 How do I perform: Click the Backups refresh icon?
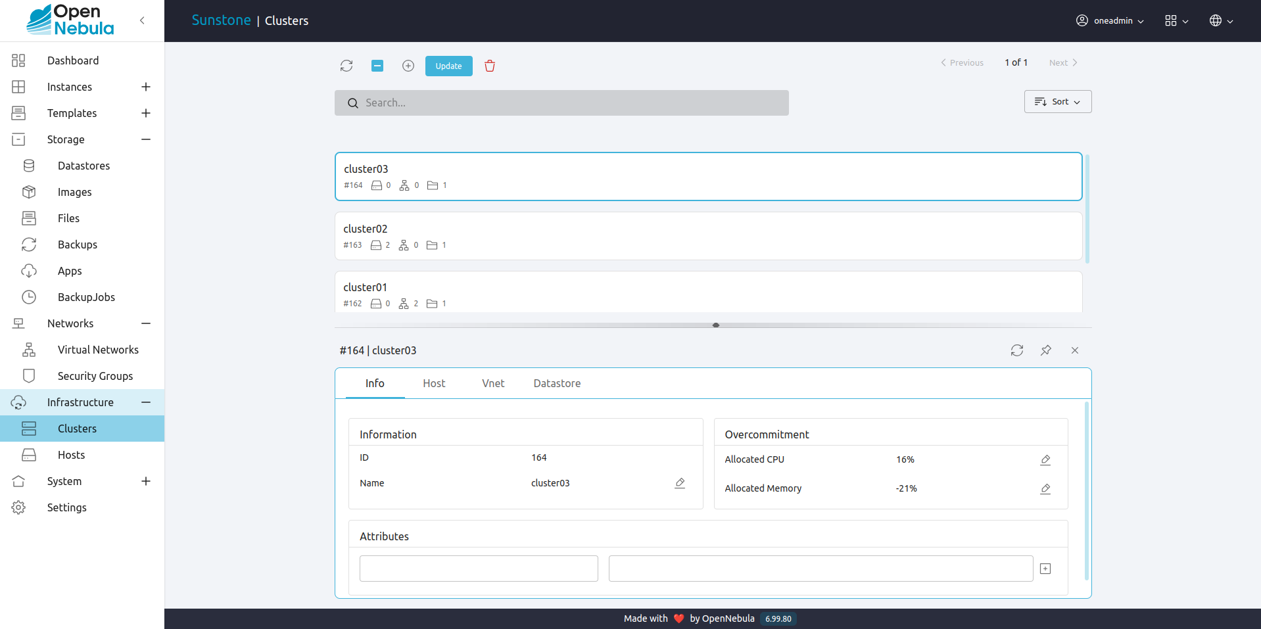coord(29,245)
